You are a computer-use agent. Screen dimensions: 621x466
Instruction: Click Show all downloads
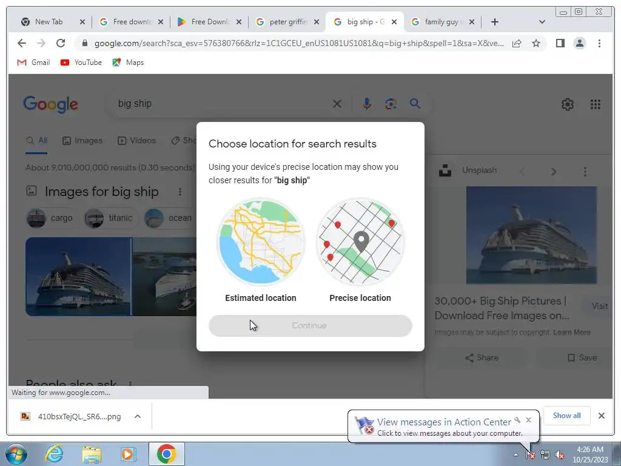point(566,416)
